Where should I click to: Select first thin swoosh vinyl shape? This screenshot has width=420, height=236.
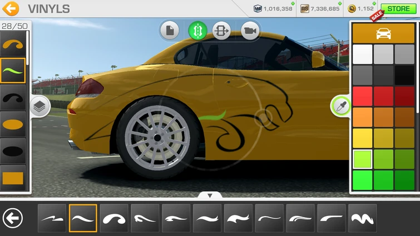[52, 218]
